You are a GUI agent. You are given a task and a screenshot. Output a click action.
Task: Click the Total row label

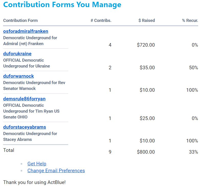click(x=9, y=150)
